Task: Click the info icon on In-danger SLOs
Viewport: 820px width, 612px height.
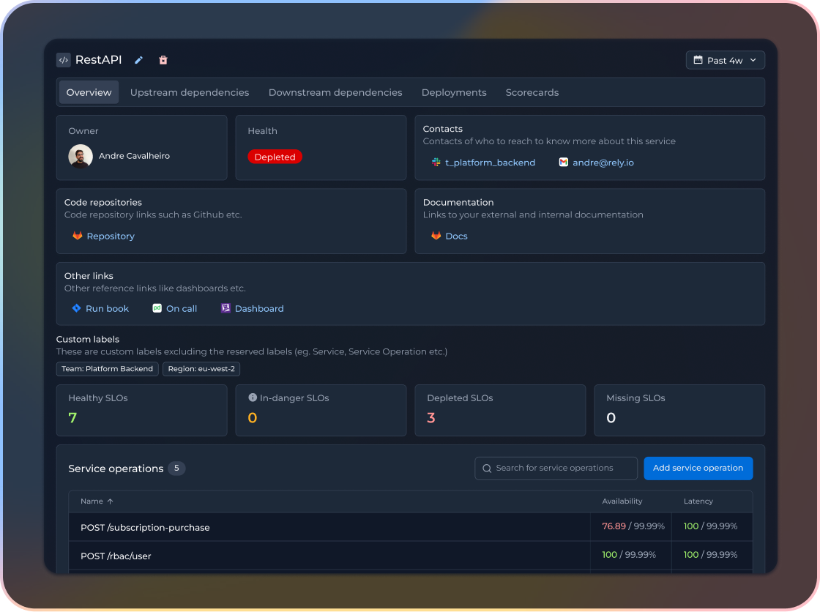Action: pyautogui.click(x=253, y=398)
